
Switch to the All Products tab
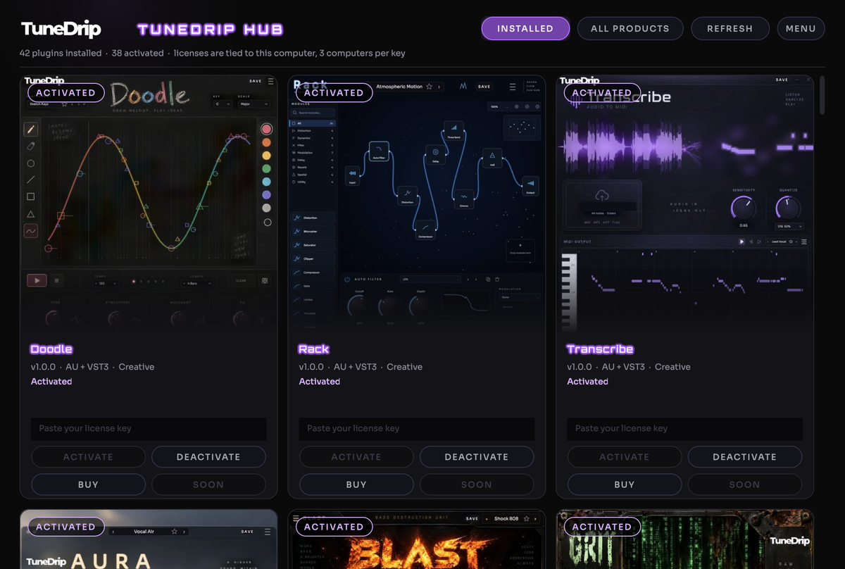[630, 28]
